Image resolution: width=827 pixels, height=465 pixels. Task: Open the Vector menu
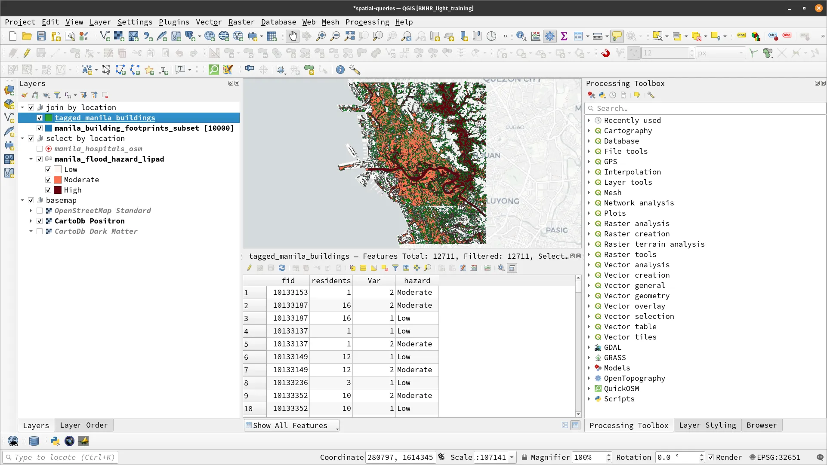click(x=208, y=22)
